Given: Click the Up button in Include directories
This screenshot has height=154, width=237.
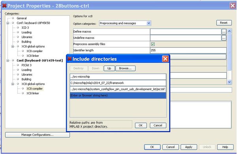Looking at the screenshot, I should click(x=109, y=68).
